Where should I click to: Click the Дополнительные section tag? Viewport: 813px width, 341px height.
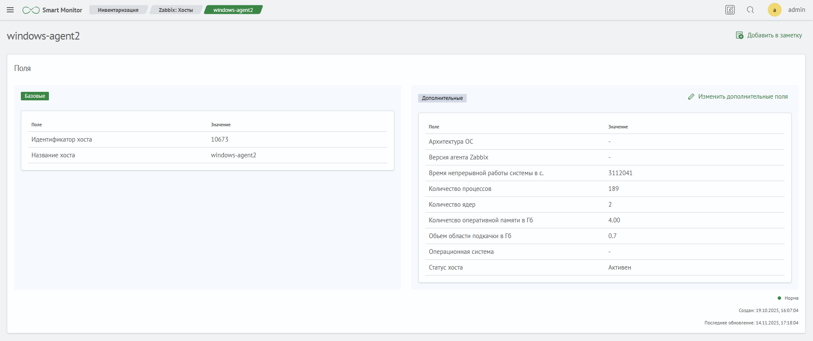point(442,98)
